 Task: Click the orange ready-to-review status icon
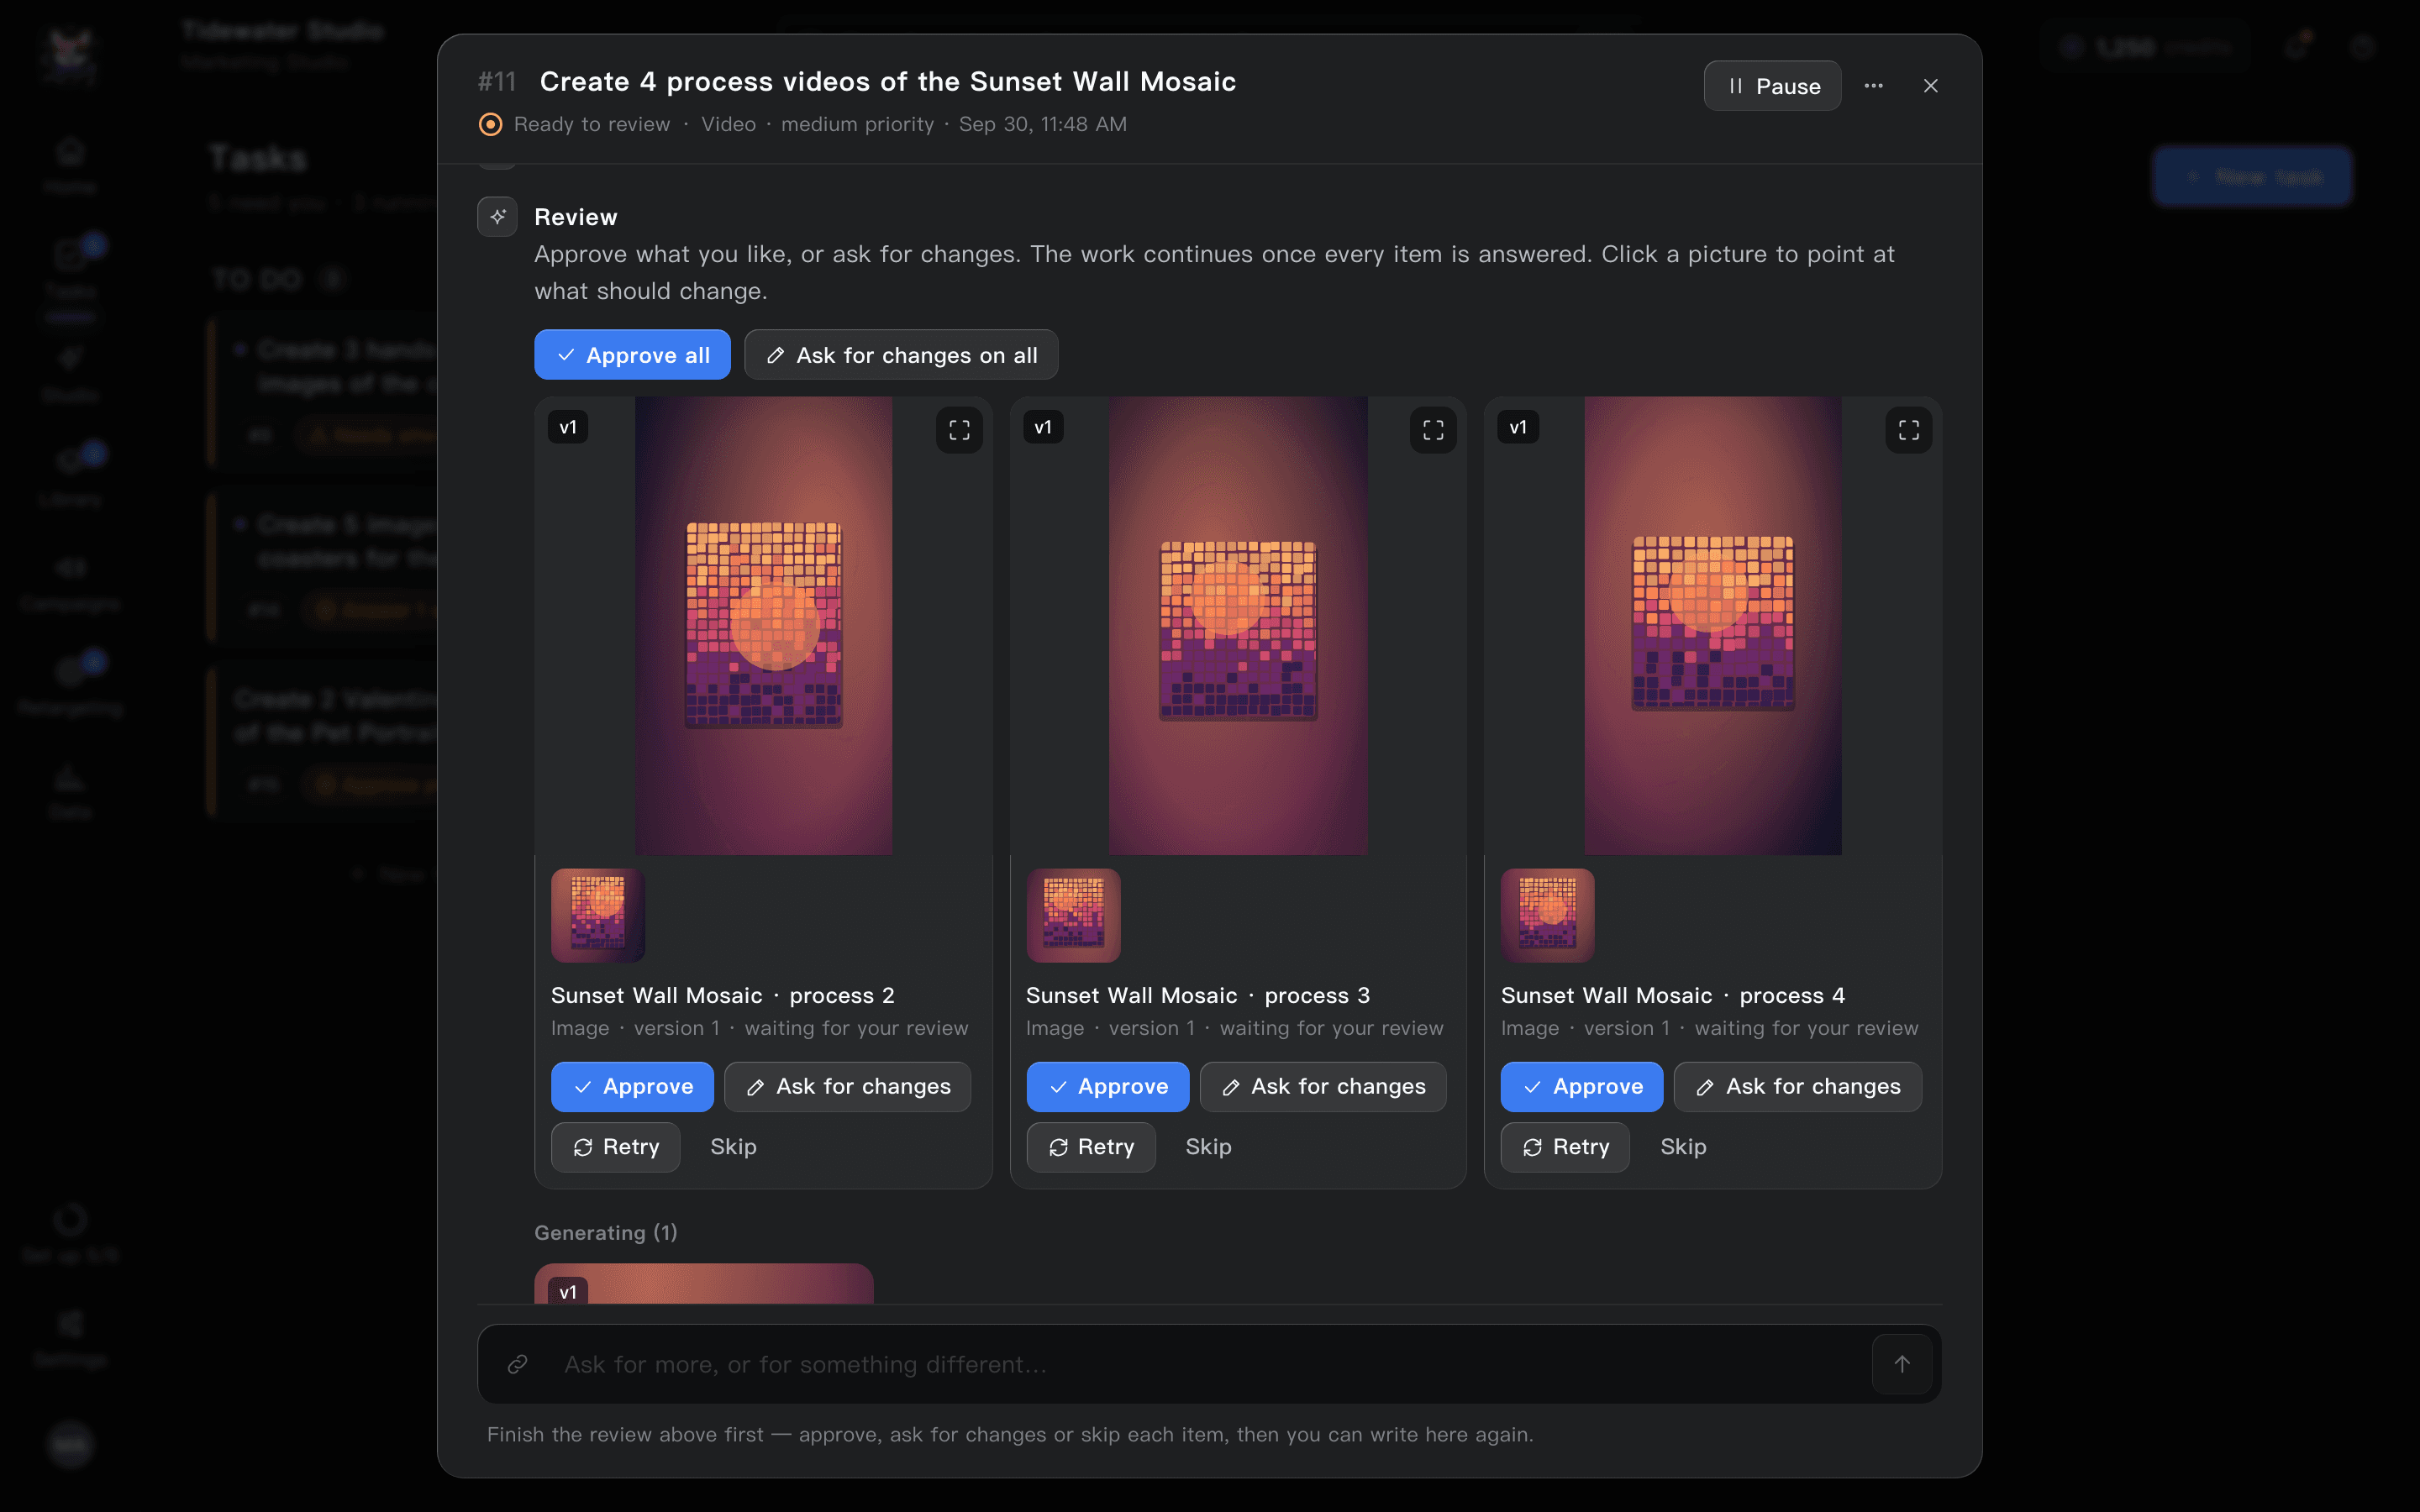[490, 124]
